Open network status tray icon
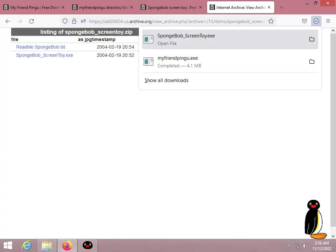 coord(297,245)
